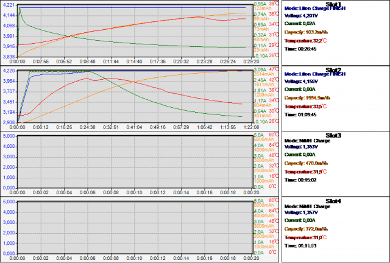390x263 pixels.
Task: Click the Slot2 panel heading
Action: (333, 70)
